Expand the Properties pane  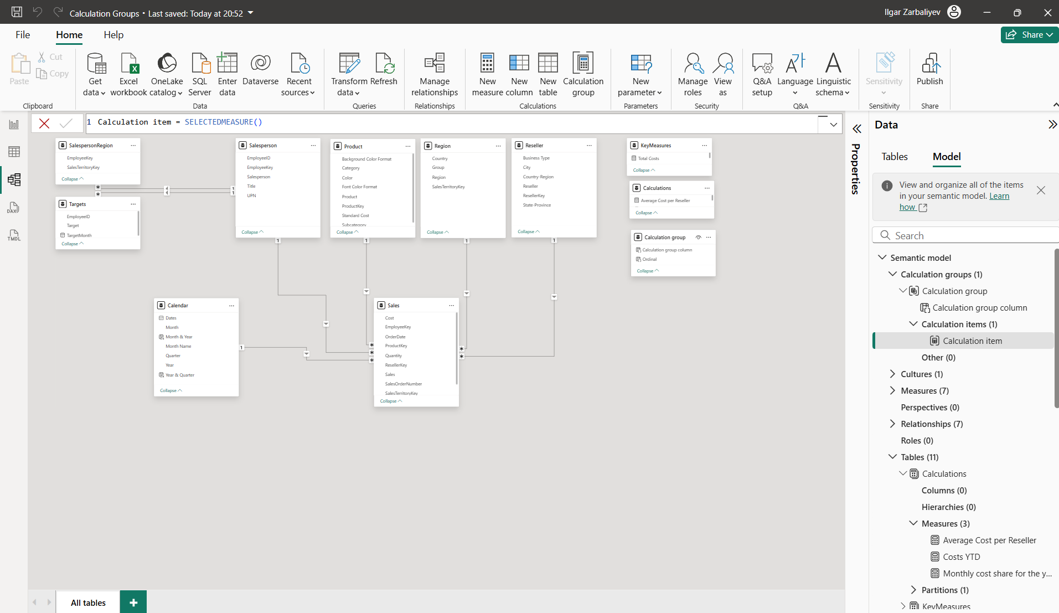tap(856, 129)
